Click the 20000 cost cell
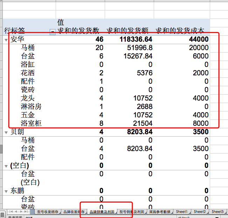Viewport: 228px width, 218px height. [x=199, y=48]
